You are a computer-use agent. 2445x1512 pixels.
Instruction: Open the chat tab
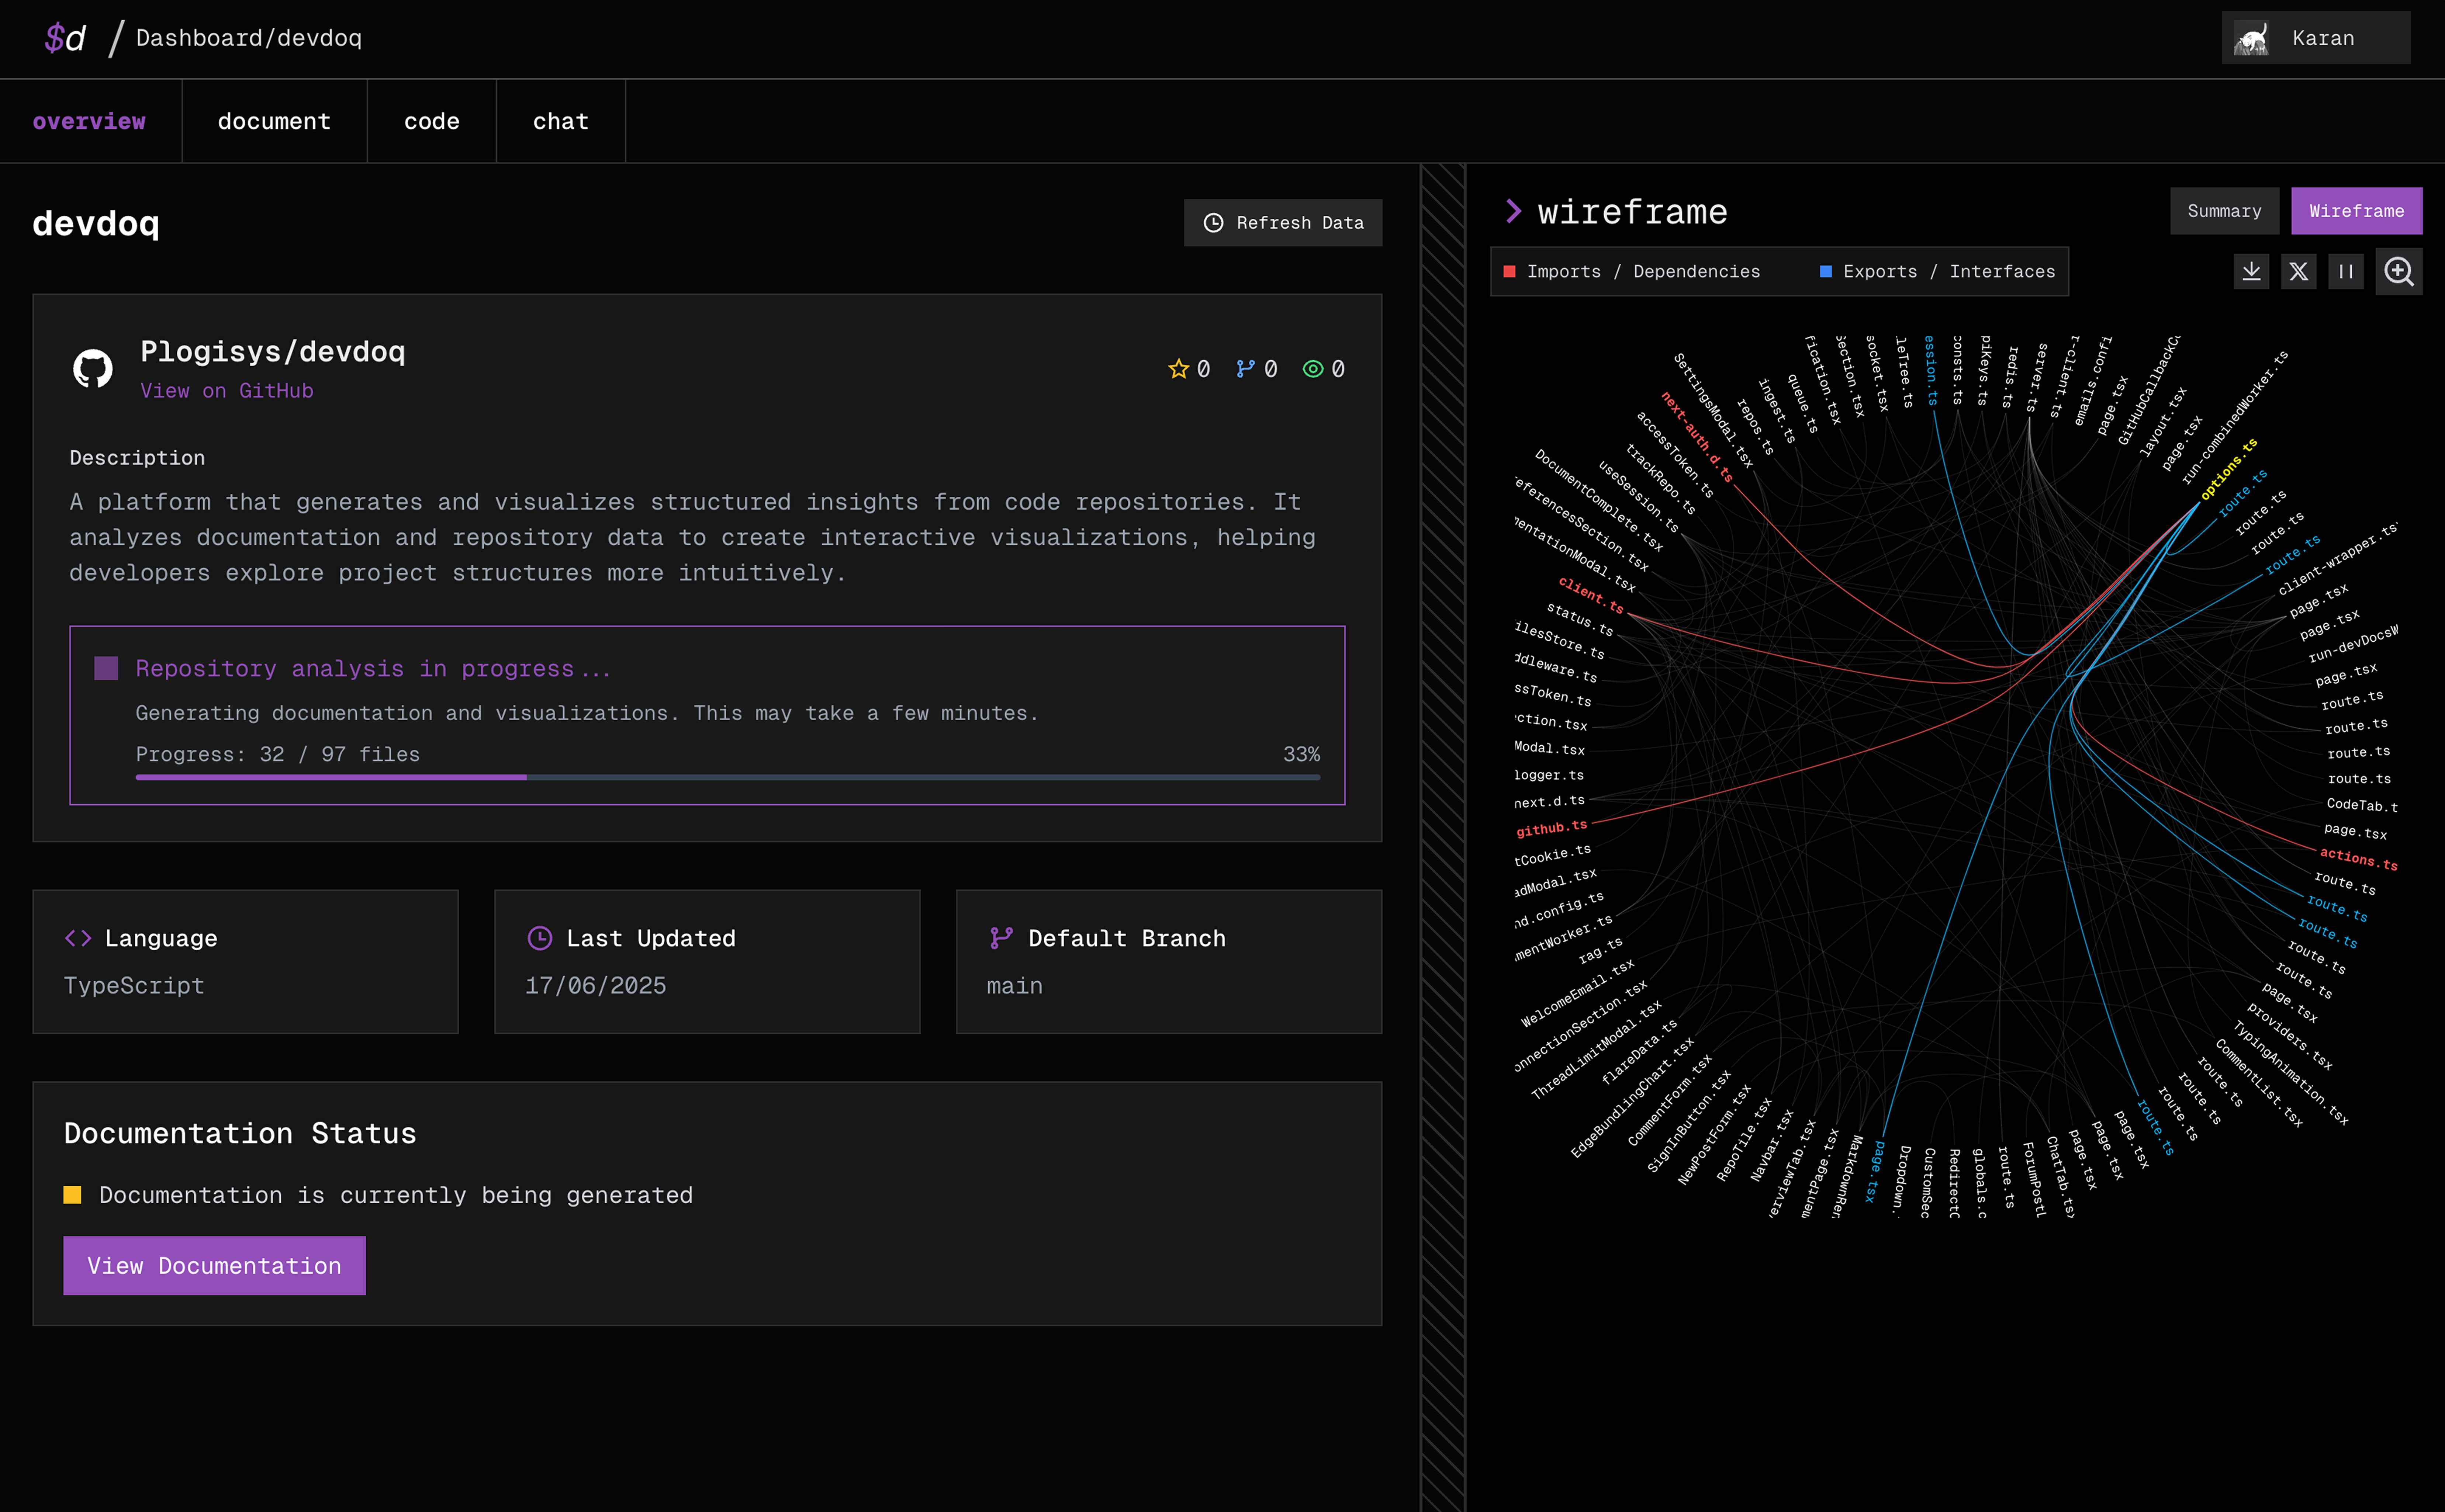pos(561,121)
